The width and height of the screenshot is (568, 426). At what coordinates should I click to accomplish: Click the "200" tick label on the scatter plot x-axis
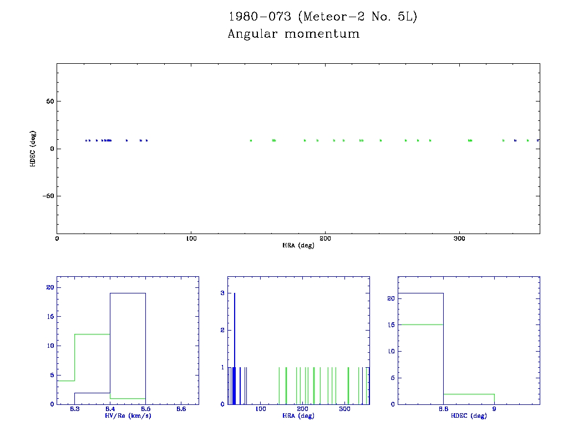325,239
